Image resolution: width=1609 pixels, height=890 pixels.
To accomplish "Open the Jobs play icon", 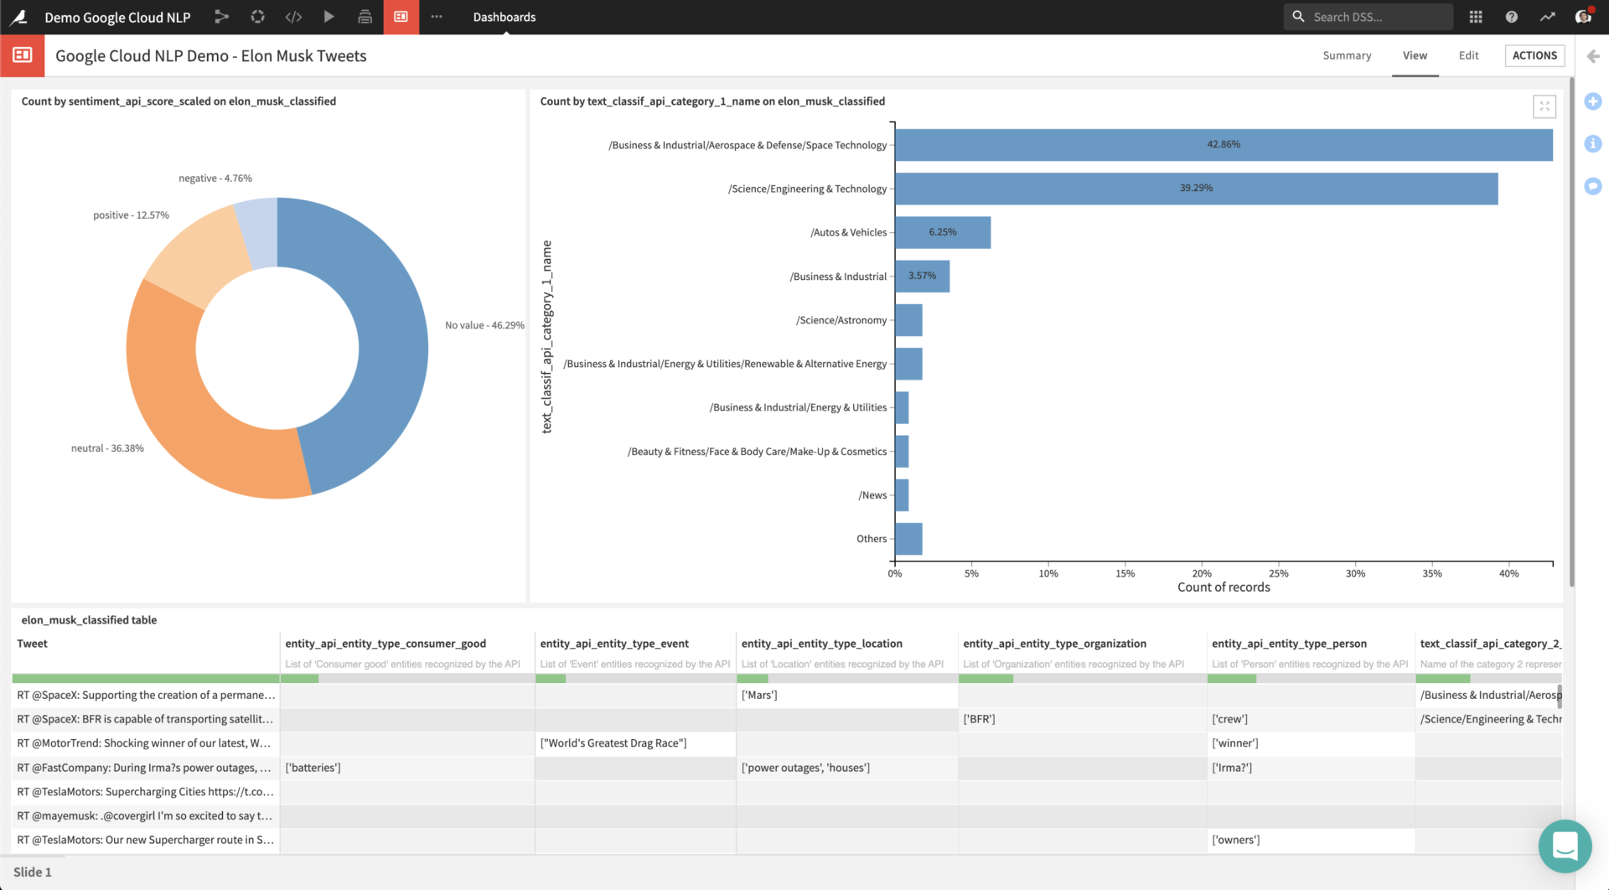I will click(x=329, y=17).
